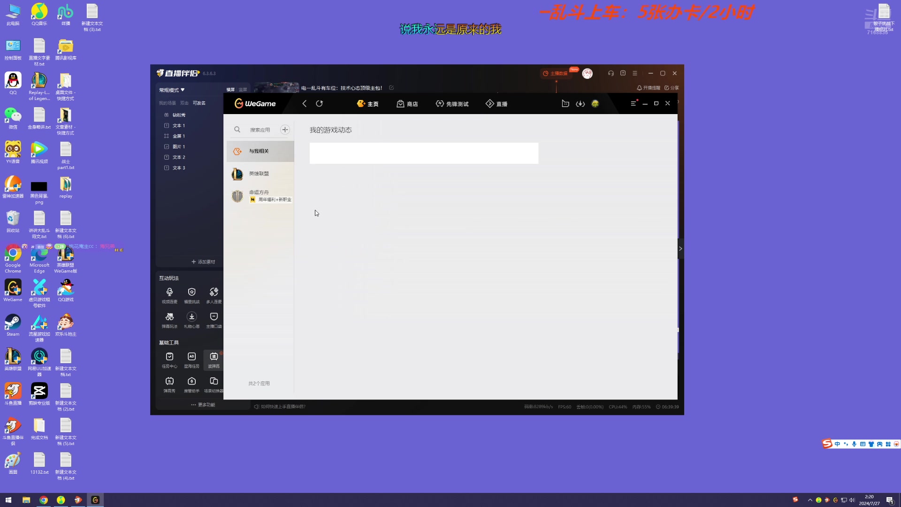This screenshot has height=507, width=901.
Task: Open the 弹幕秀 tool
Action: tap(169, 384)
